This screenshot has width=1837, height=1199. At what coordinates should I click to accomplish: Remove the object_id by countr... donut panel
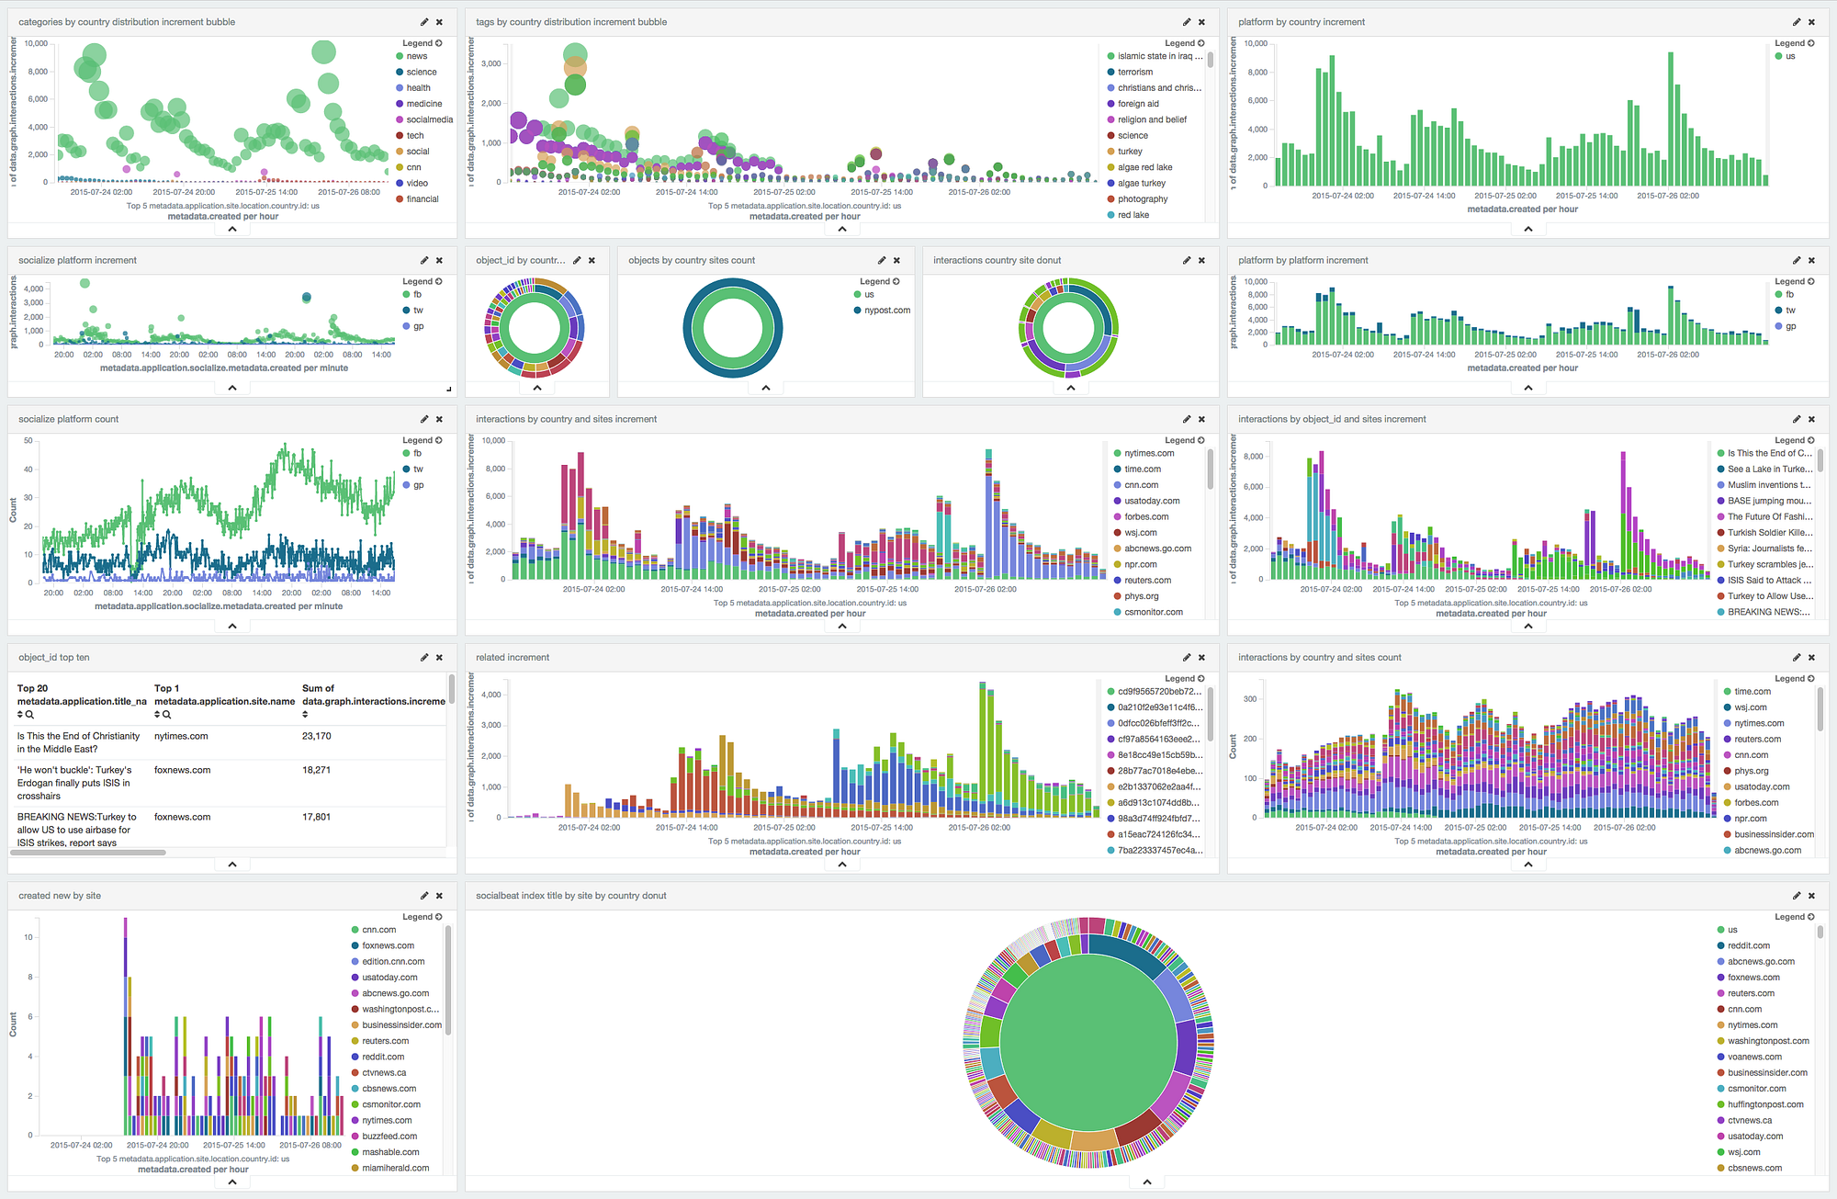(592, 260)
